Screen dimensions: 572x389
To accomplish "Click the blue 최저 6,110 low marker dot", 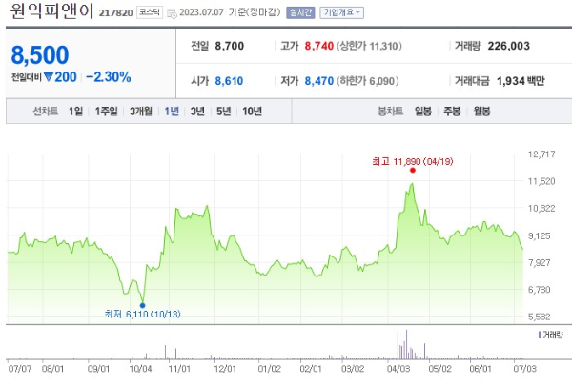I will [x=142, y=305].
